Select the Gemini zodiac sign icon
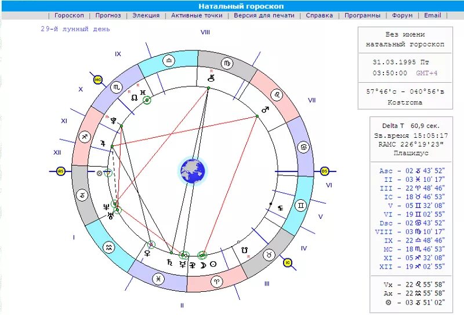The width and height of the screenshot is (464, 315). [300, 205]
